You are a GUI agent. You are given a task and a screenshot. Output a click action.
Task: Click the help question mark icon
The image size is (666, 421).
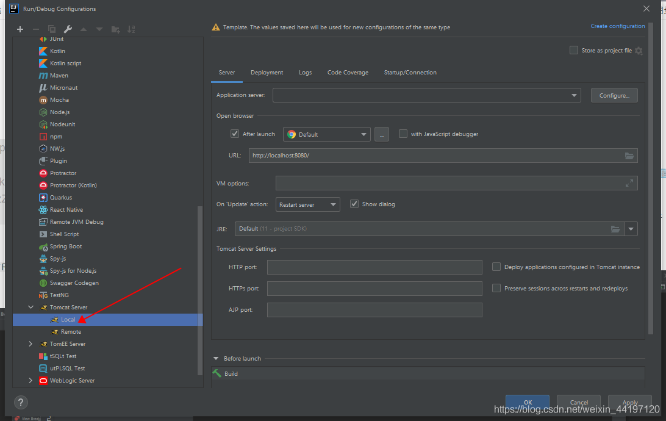pyautogui.click(x=21, y=403)
